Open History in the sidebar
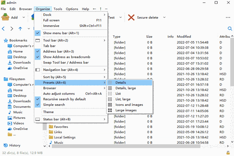 (15, 145)
